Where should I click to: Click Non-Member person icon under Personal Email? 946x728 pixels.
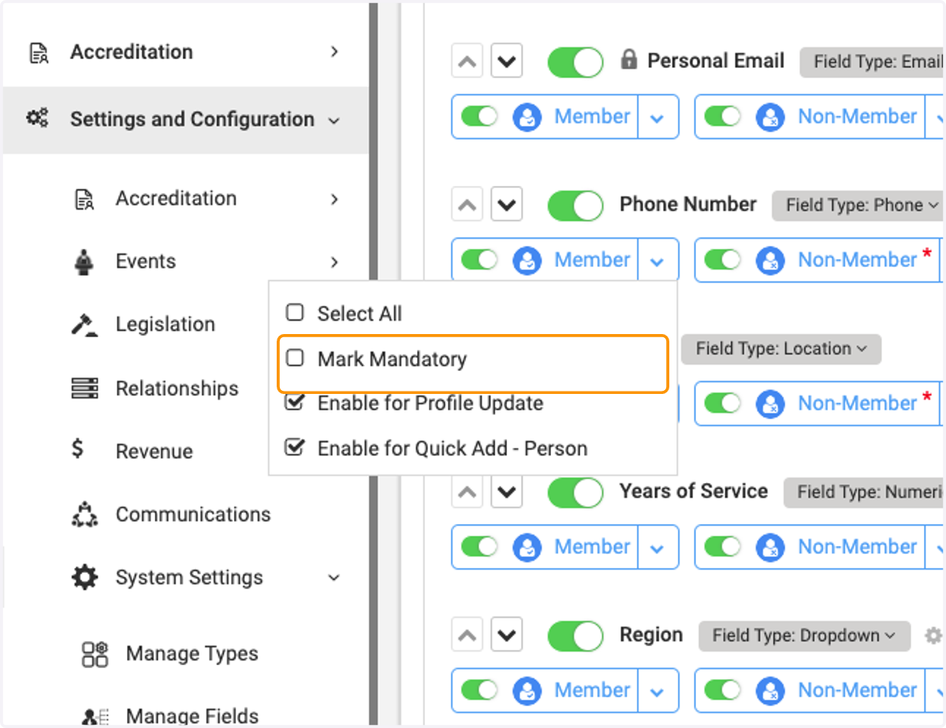point(769,117)
